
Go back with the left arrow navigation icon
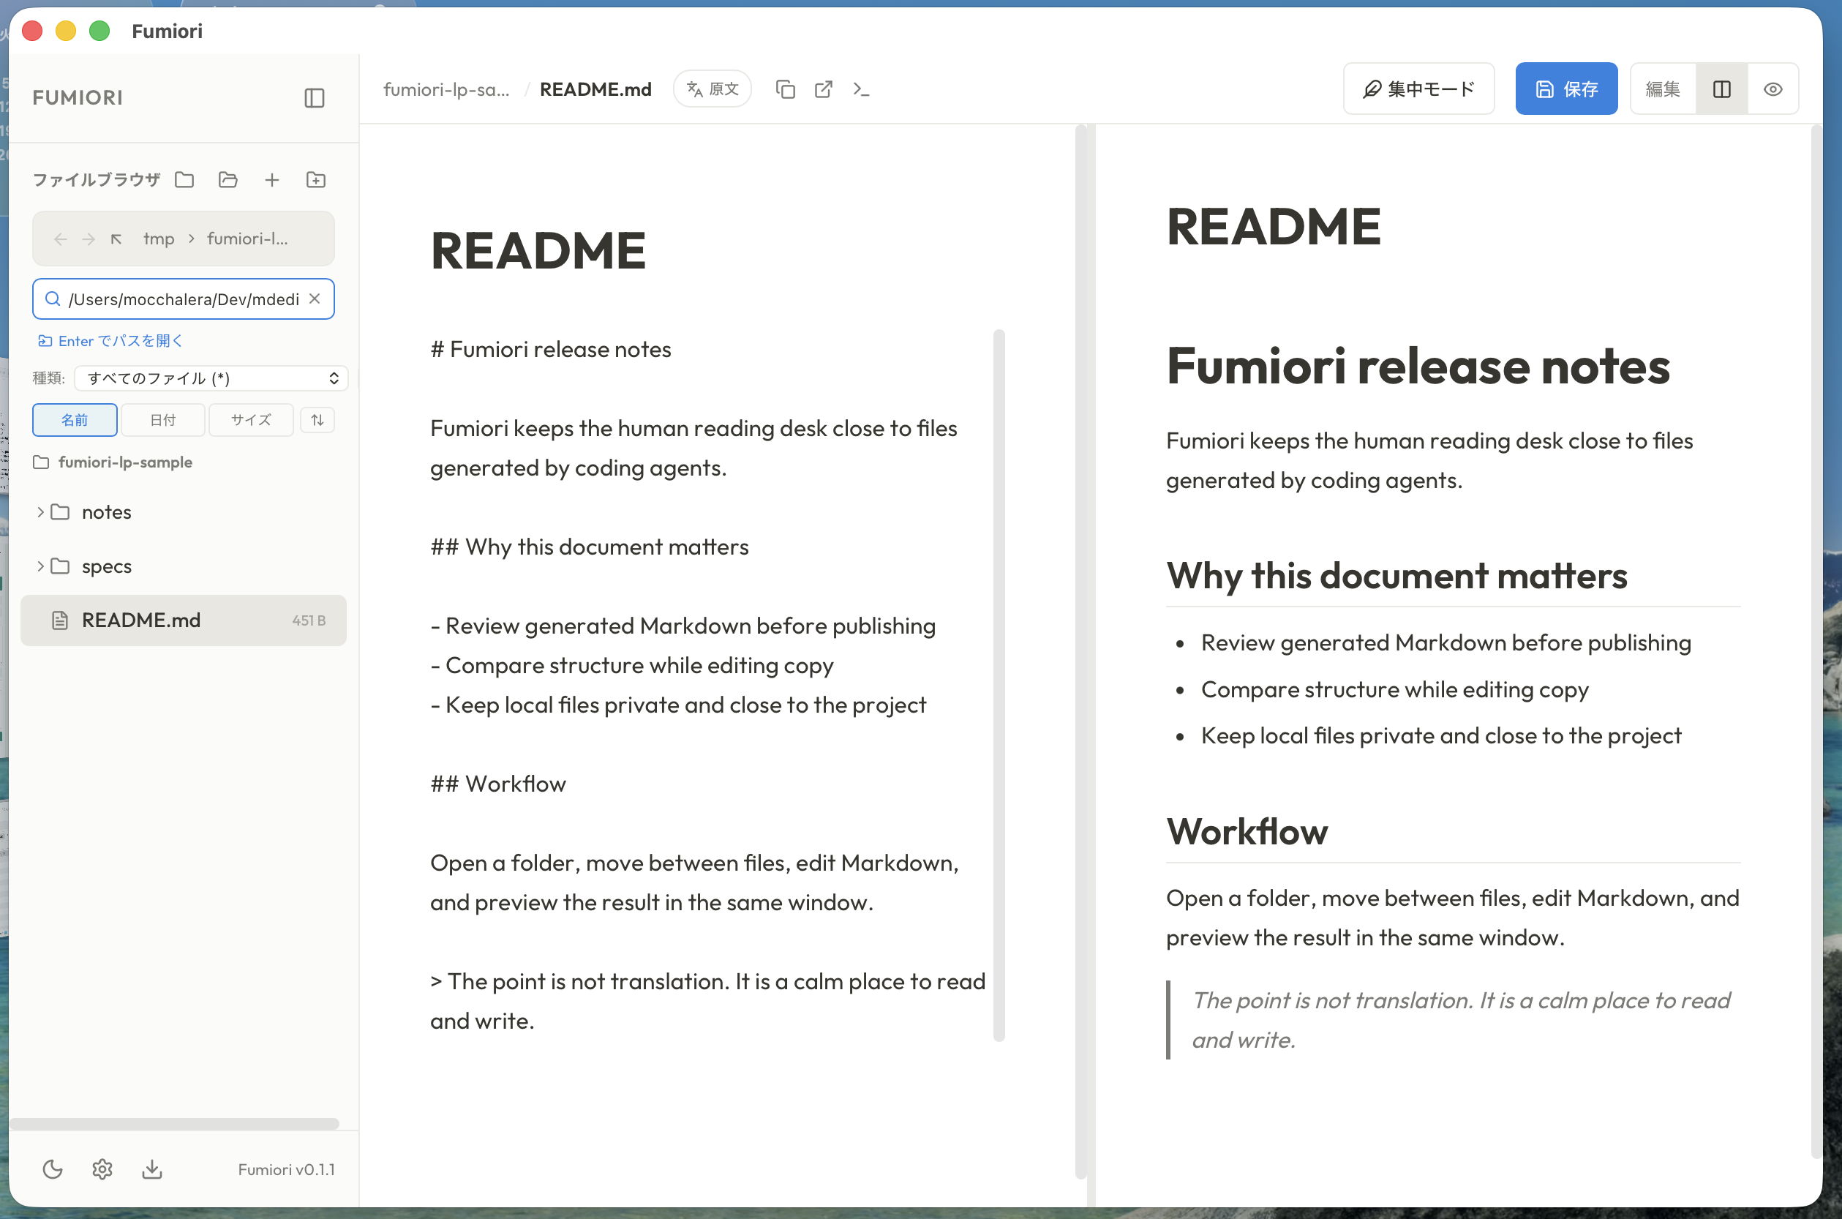point(61,239)
